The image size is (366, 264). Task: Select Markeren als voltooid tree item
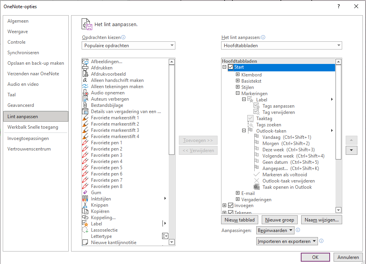(285, 175)
